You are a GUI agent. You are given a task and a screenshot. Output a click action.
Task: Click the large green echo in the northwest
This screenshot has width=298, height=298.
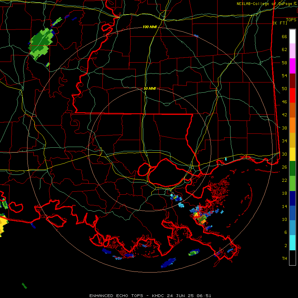(x=41, y=44)
